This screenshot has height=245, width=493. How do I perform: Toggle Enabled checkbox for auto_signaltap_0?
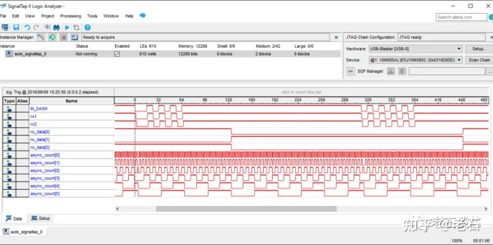tap(117, 54)
